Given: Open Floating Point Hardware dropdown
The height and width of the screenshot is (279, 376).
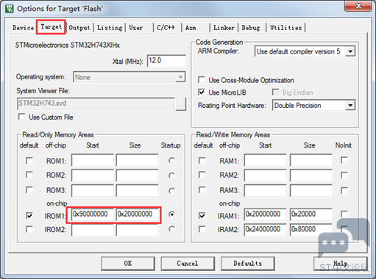Looking at the screenshot, I should pos(313,106).
